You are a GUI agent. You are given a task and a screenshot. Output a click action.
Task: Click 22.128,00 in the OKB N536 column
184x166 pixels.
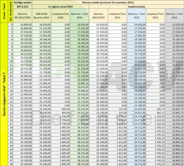point(42,76)
